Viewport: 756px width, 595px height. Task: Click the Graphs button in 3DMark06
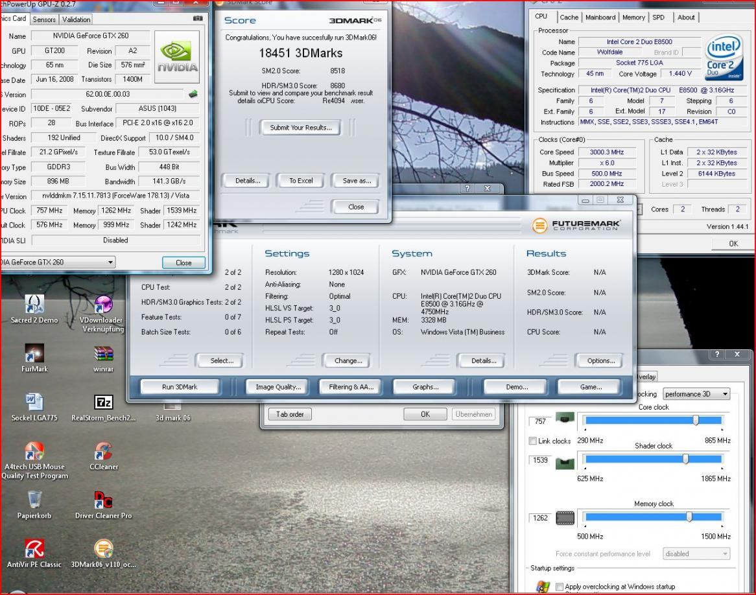[425, 387]
